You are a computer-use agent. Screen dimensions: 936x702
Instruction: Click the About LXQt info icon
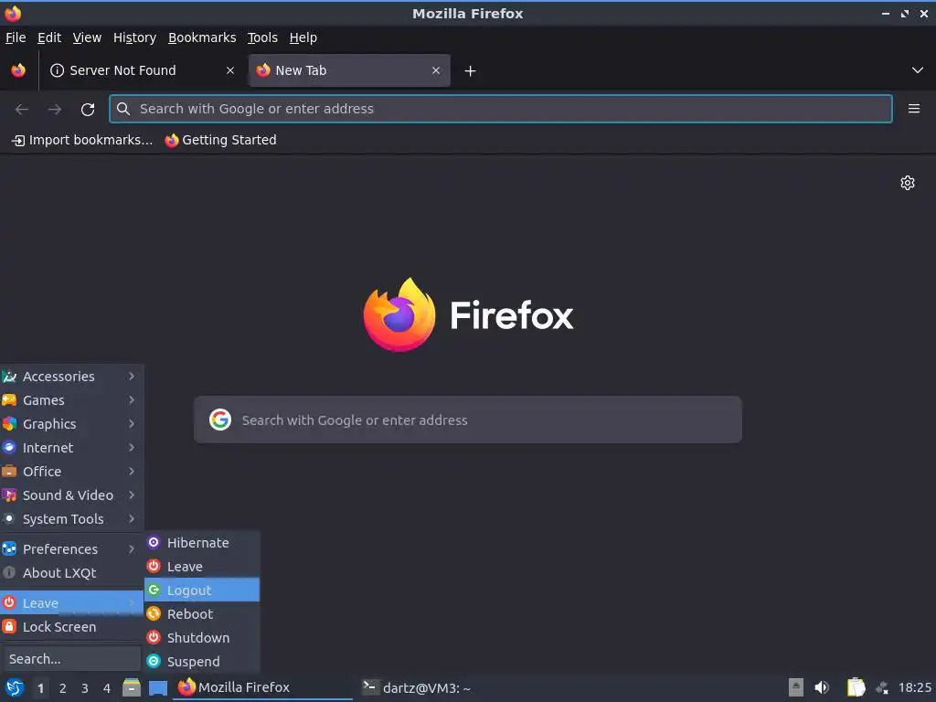click(x=9, y=572)
